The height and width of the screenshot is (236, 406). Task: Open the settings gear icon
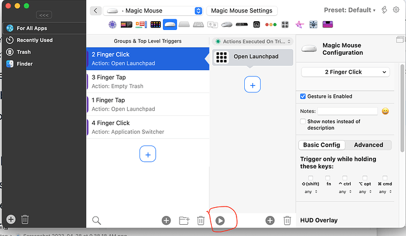pyautogui.click(x=396, y=10)
